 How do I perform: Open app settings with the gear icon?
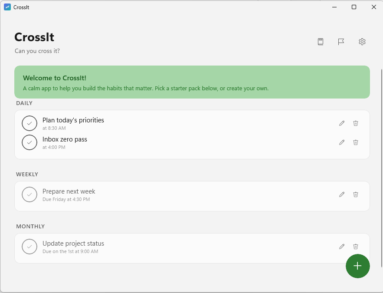click(362, 41)
